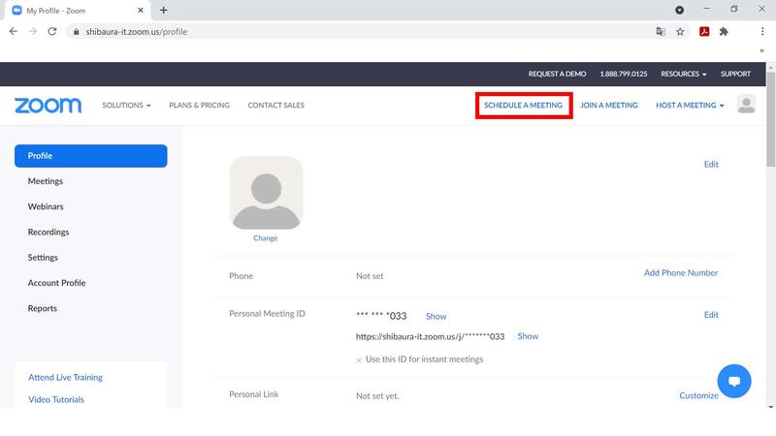Viewport: 776px width, 436px height.
Task: Click the profile picture placeholder
Action: tap(266, 193)
